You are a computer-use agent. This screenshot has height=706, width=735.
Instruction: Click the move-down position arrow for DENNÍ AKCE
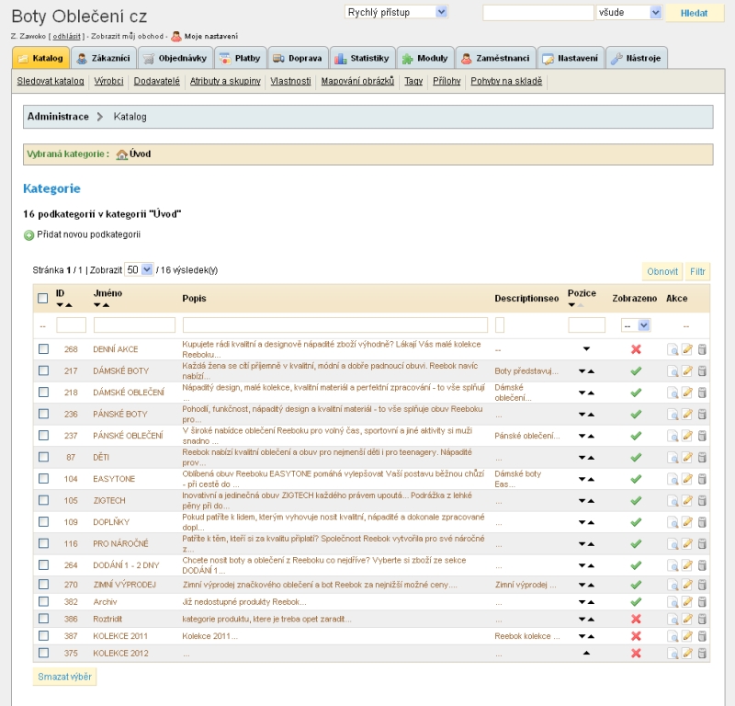586,349
